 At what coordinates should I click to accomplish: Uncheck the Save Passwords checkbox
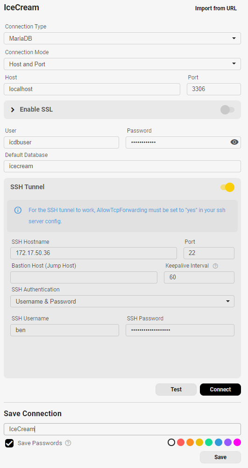point(9,443)
